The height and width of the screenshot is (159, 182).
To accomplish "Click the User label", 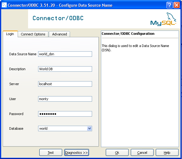I will [x=12, y=99].
